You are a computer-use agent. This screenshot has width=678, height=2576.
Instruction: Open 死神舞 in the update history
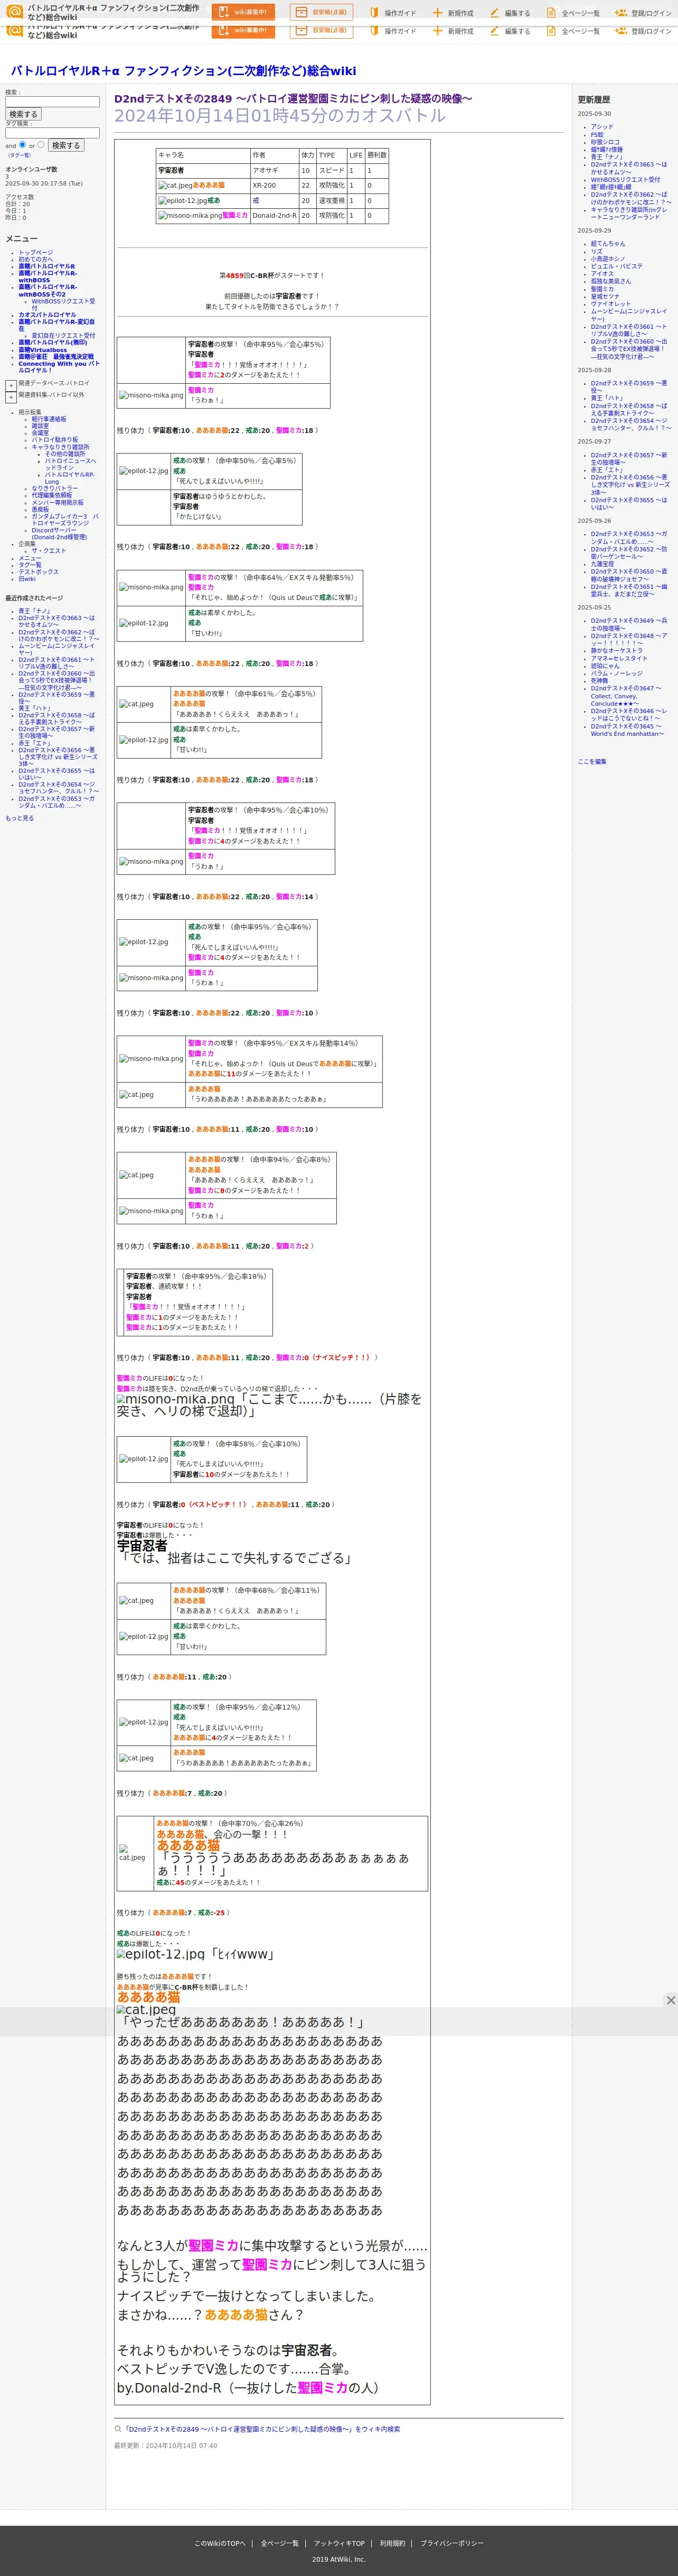(x=599, y=681)
